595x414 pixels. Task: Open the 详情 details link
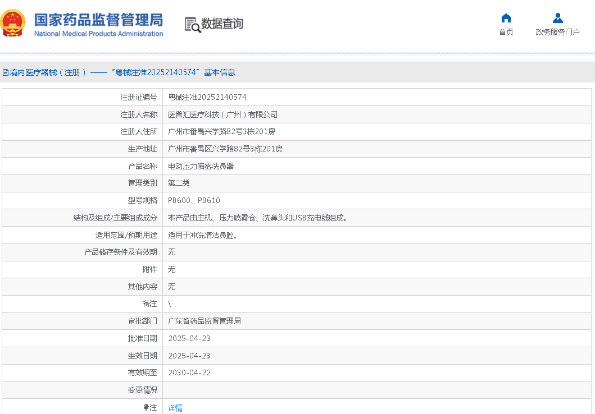point(175,408)
